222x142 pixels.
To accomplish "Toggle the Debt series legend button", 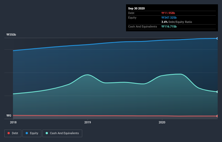I will 13,133.
